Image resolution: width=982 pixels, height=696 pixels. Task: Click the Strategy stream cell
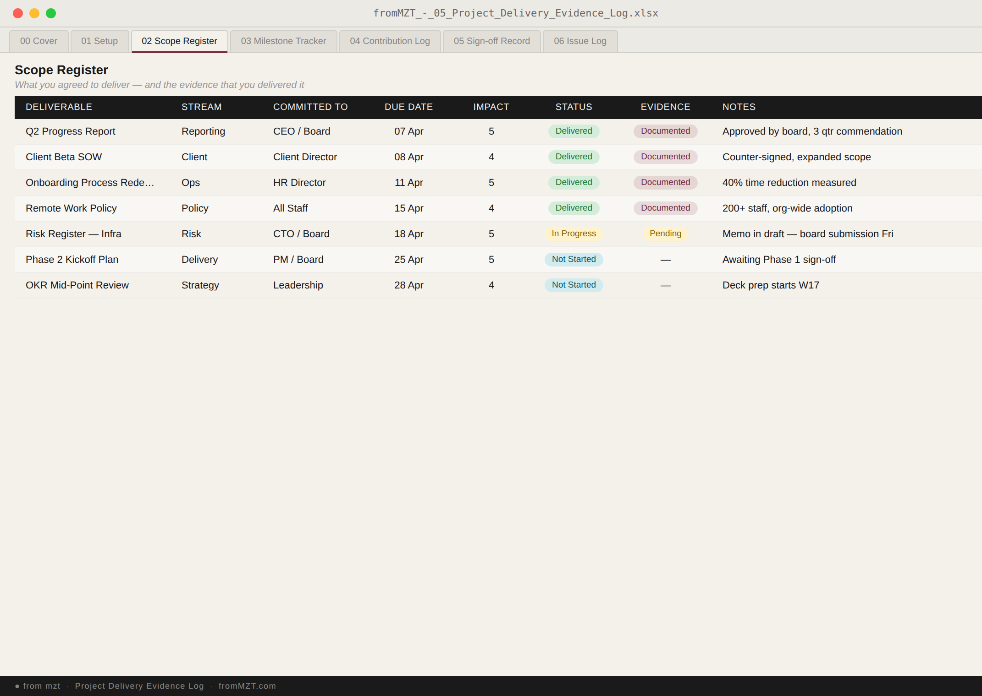200,285
